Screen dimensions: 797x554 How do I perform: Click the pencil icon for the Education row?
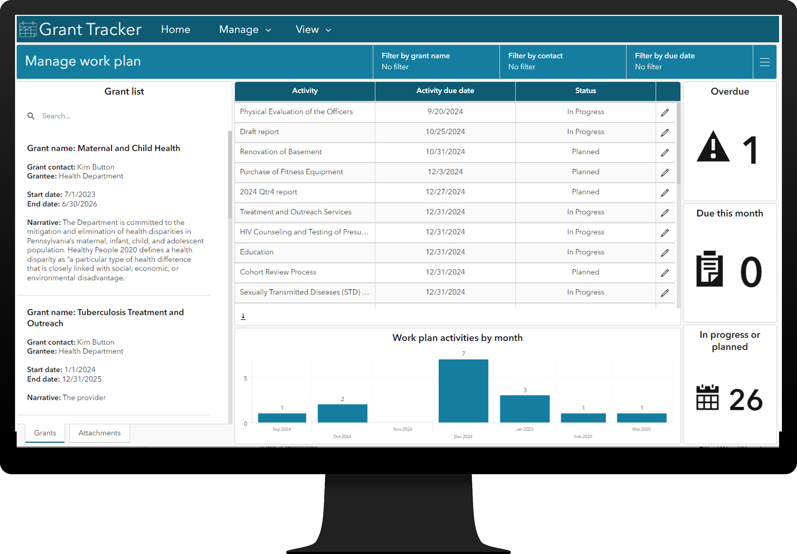point(664,253)
